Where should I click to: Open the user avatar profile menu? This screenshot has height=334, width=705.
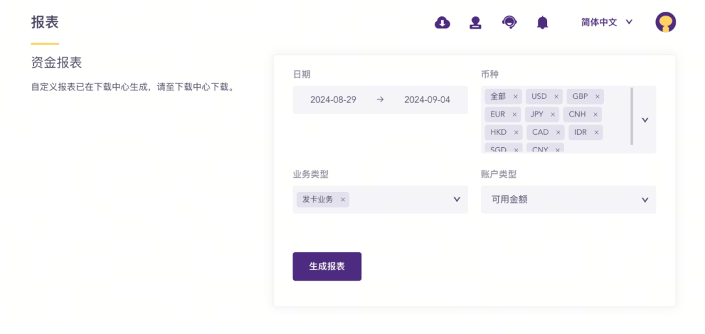665,22
